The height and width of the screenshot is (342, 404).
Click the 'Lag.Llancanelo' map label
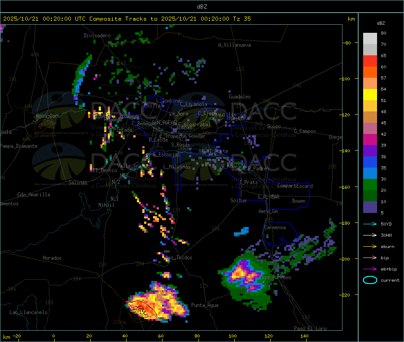pyautogui.click(x=29, y=312)
